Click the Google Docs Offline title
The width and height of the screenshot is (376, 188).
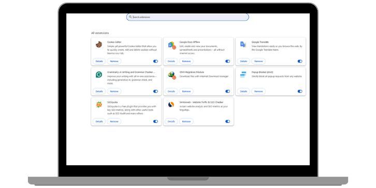coord(190,42)
